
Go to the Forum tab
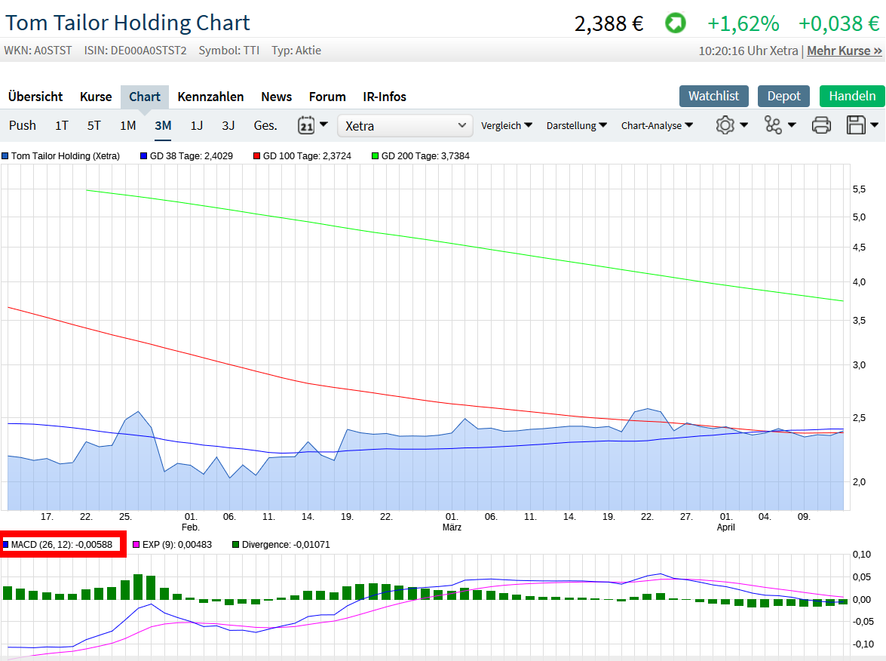pos(327,97)
